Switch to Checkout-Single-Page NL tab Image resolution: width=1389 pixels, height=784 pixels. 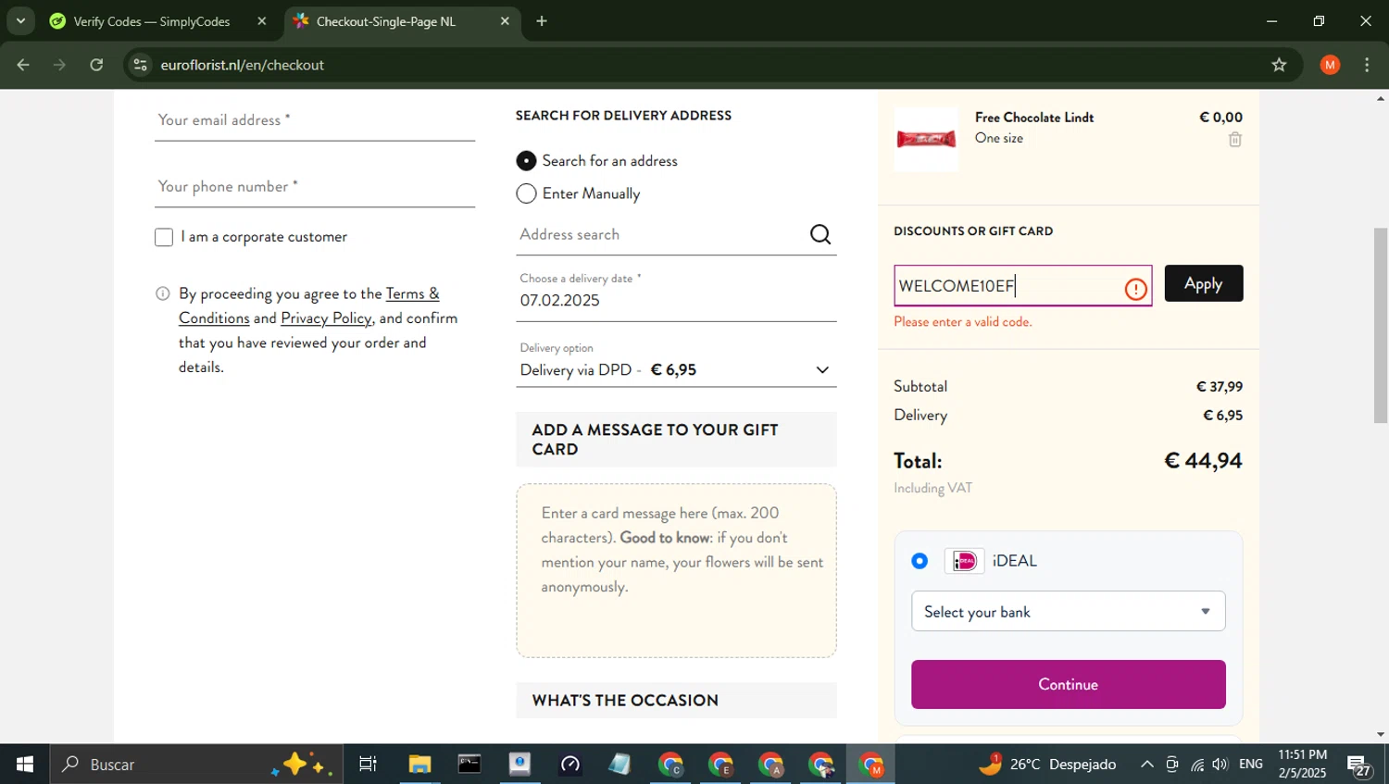click(385, 21)
